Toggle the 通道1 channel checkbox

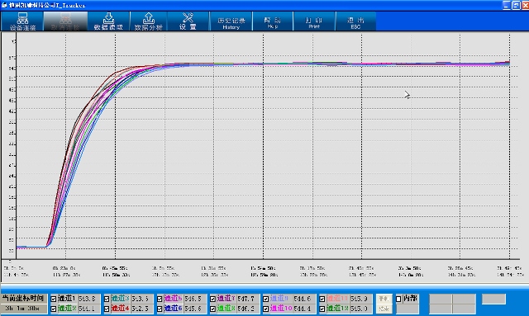[x=53, y=299]
